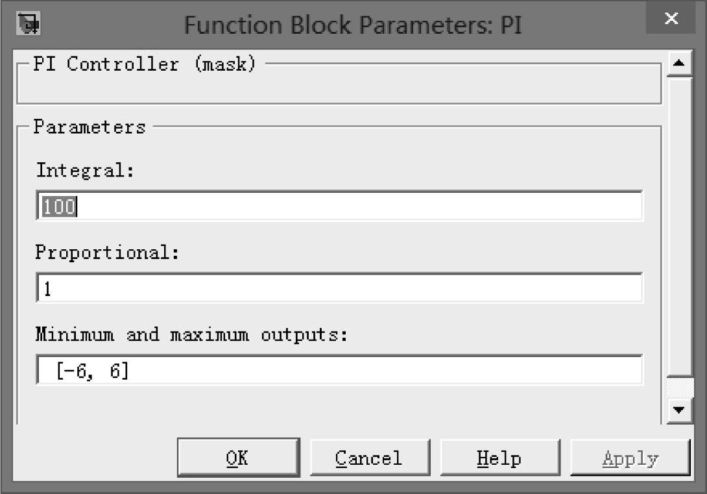Click the Apply button

(x=630, y=458)
